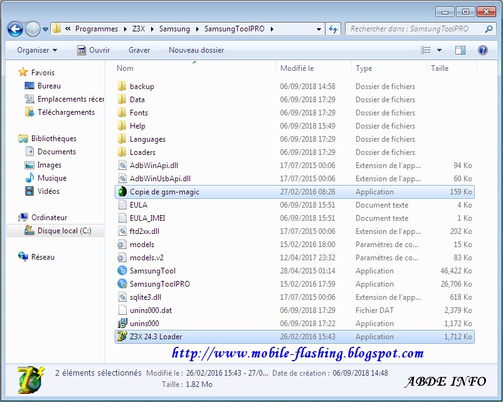
Task: Click Nouveau dossier
Action: click(196, 50)
